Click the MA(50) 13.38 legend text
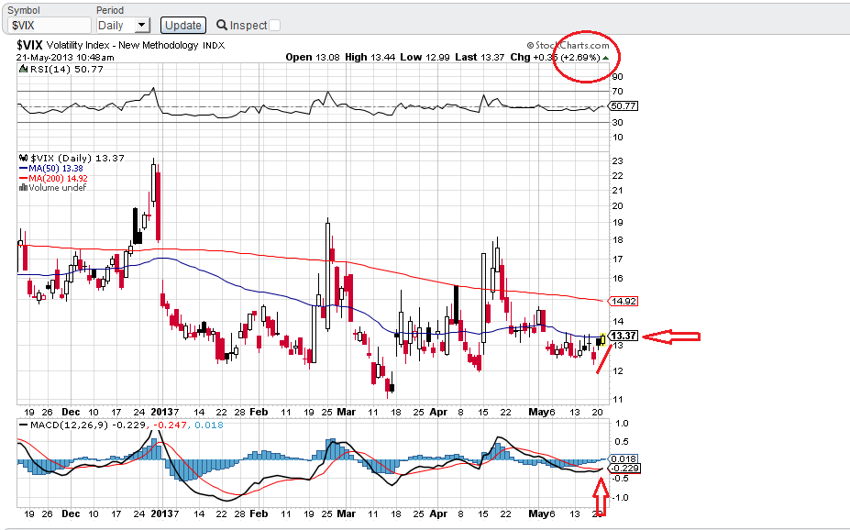 pos(56,169)
